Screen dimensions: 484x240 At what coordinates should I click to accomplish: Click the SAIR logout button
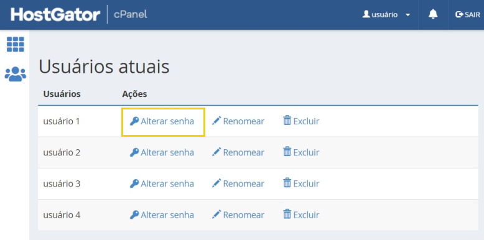(x=468, y=14)
